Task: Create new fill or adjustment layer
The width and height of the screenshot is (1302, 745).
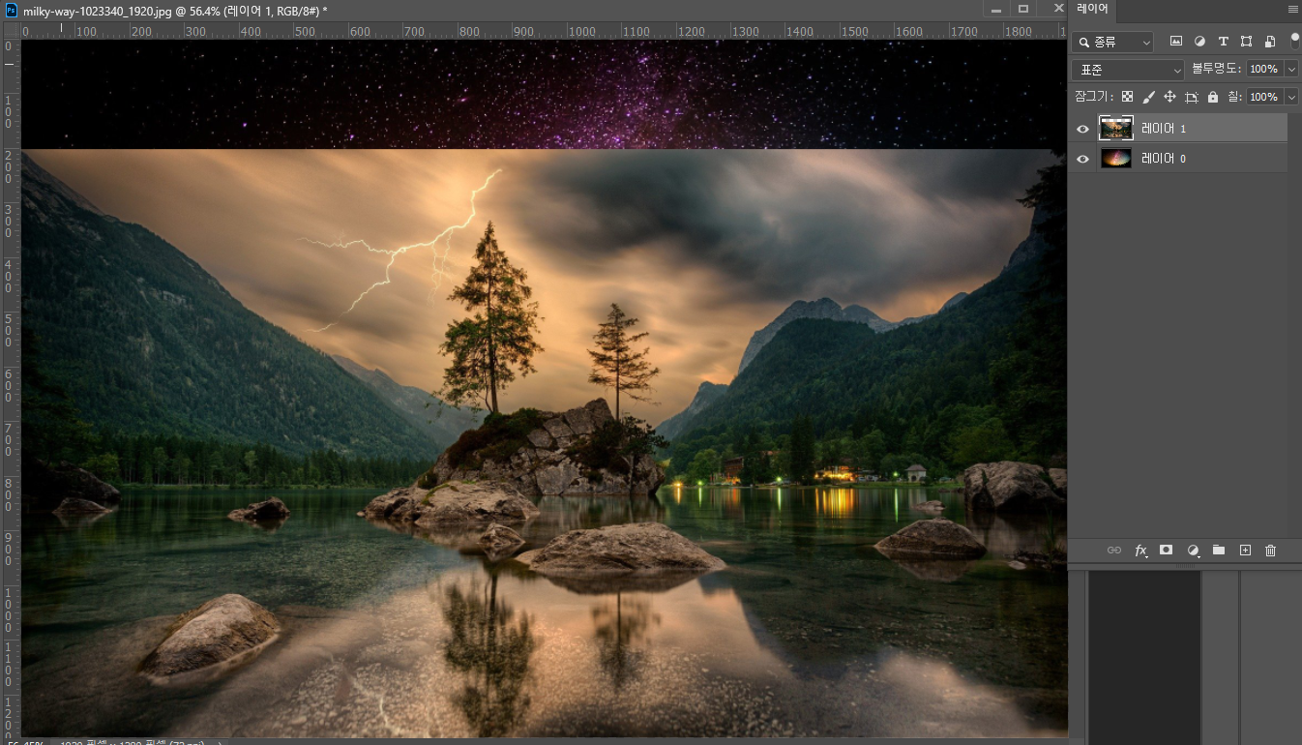Action: (1193, 550)
